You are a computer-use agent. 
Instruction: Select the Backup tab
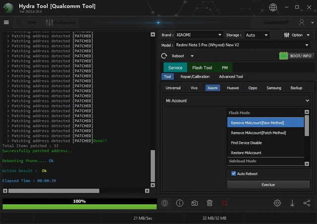coord(296,88)
